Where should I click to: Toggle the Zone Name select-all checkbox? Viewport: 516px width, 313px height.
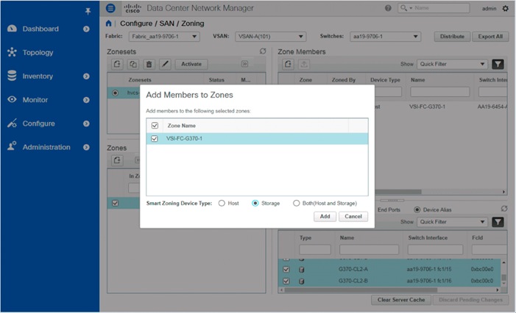(x=155, y=126)
